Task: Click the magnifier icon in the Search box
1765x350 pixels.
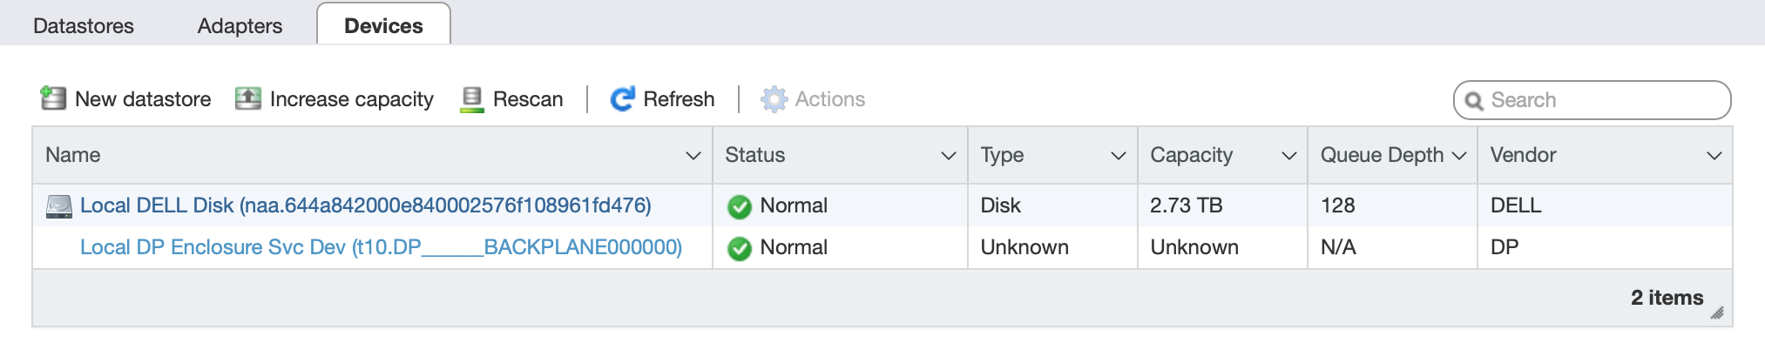Action: (1474, 101)
